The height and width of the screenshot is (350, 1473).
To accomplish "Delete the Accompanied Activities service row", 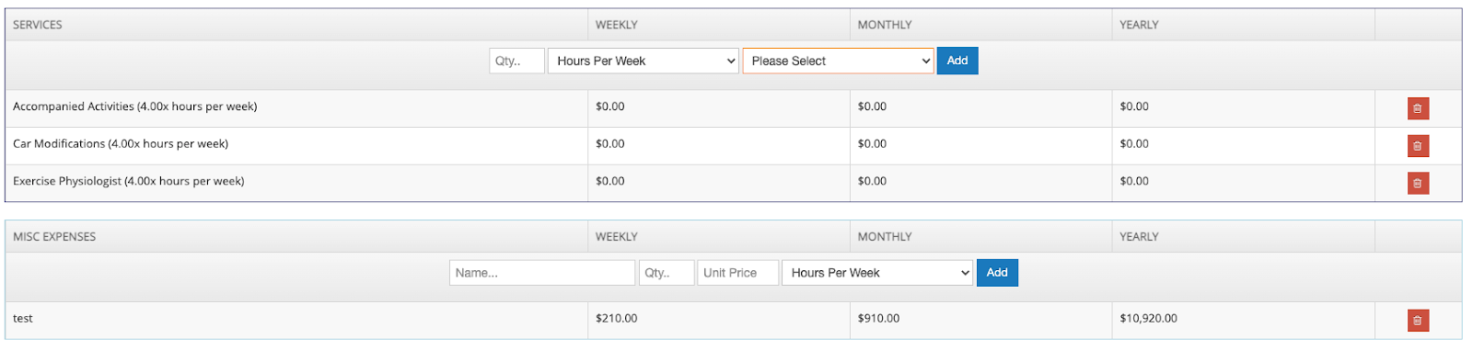I will 1418,108.
